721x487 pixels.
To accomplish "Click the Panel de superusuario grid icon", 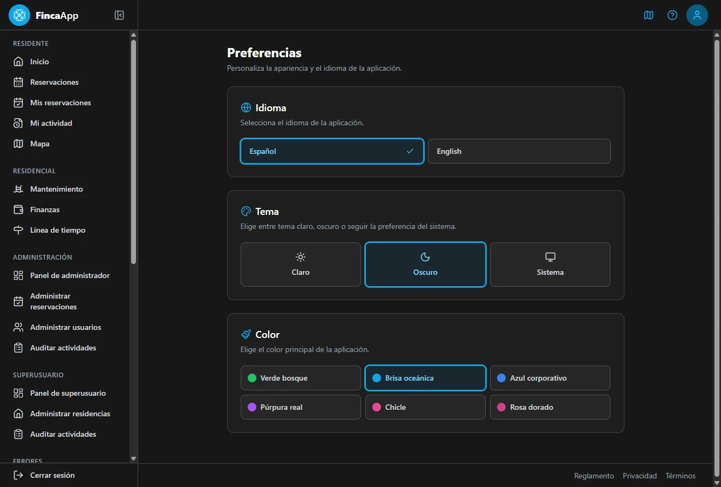I will (x=18, y=393).
